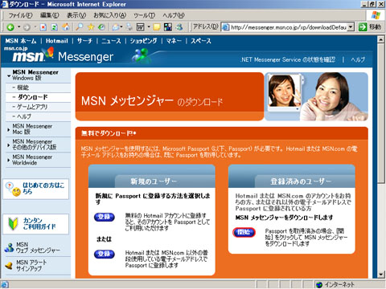Open the お気に入り(A) menu
Viewport: 386px width, 289px height.
(109, 15)
